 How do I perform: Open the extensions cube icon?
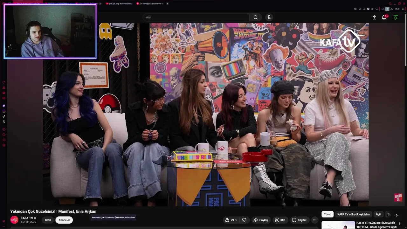pos(383,9)
